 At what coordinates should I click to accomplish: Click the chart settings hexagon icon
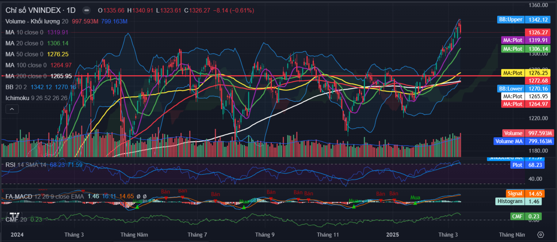point(541,234)
